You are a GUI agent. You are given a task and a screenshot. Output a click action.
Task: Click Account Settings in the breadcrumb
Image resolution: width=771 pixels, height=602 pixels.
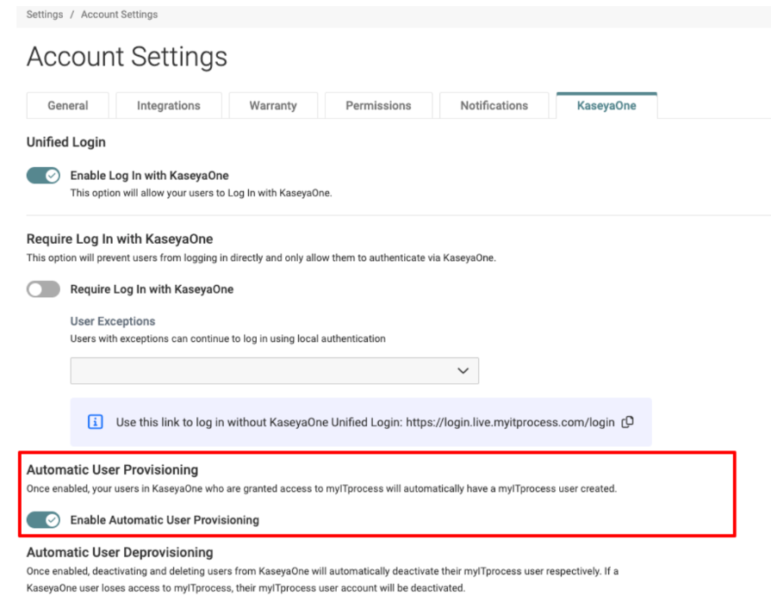(x=120, y=15)
